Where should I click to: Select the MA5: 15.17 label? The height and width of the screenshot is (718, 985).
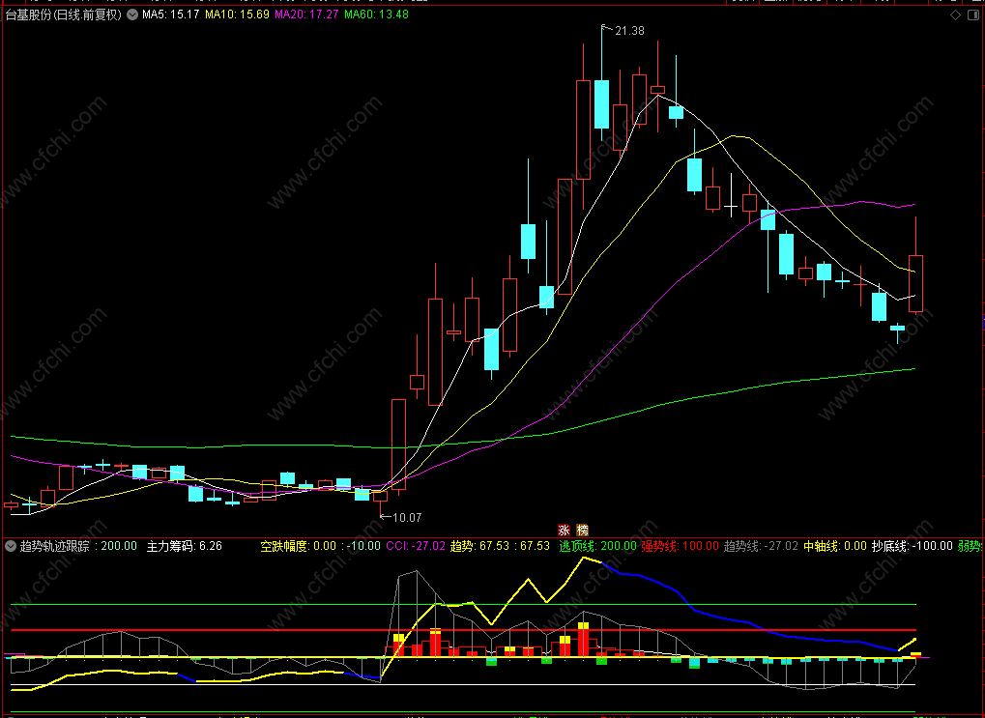tap(170, 14)
